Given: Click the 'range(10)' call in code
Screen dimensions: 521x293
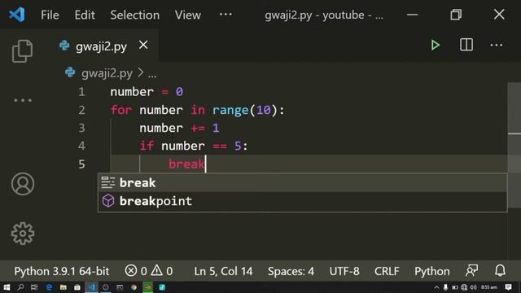Looking at the screenshot, I should 245,110.
